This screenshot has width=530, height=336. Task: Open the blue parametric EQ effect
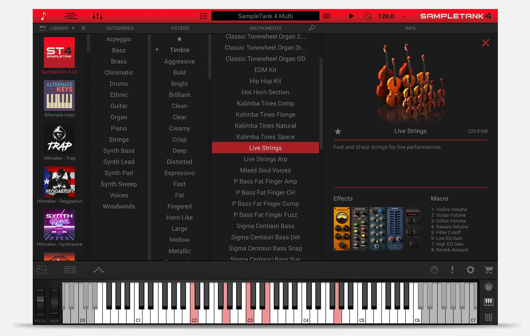click(x=377, y=229)
